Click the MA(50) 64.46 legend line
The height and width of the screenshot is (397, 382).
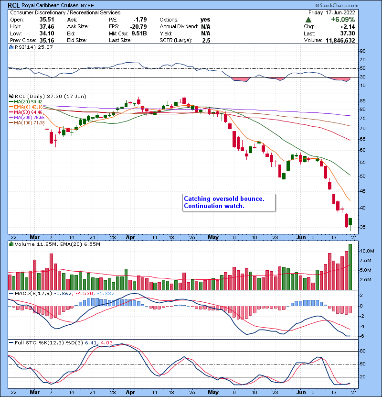point(29,112)
